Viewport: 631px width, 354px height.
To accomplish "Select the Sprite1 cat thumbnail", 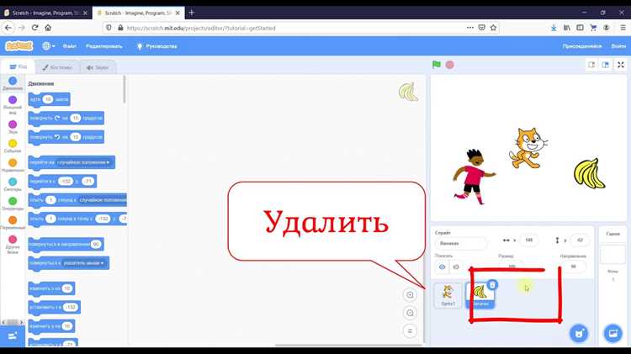I will [x=448, y=296].
